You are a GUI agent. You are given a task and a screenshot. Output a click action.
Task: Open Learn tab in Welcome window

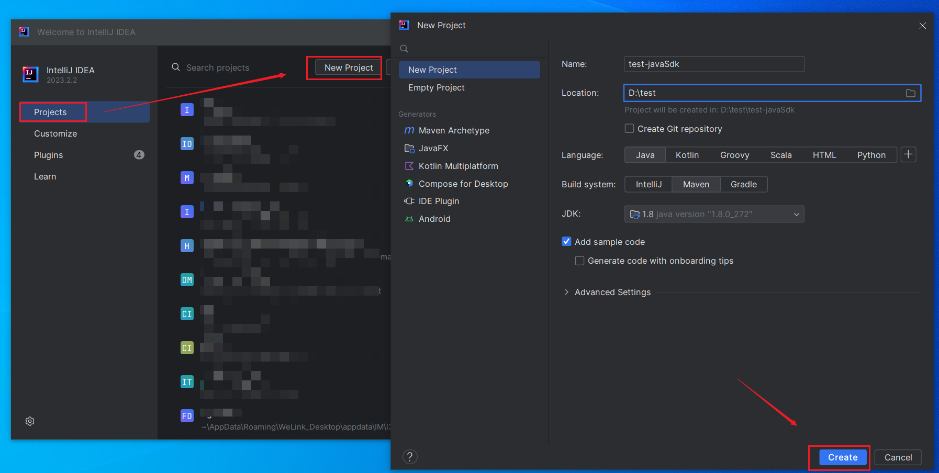(84, 176)
